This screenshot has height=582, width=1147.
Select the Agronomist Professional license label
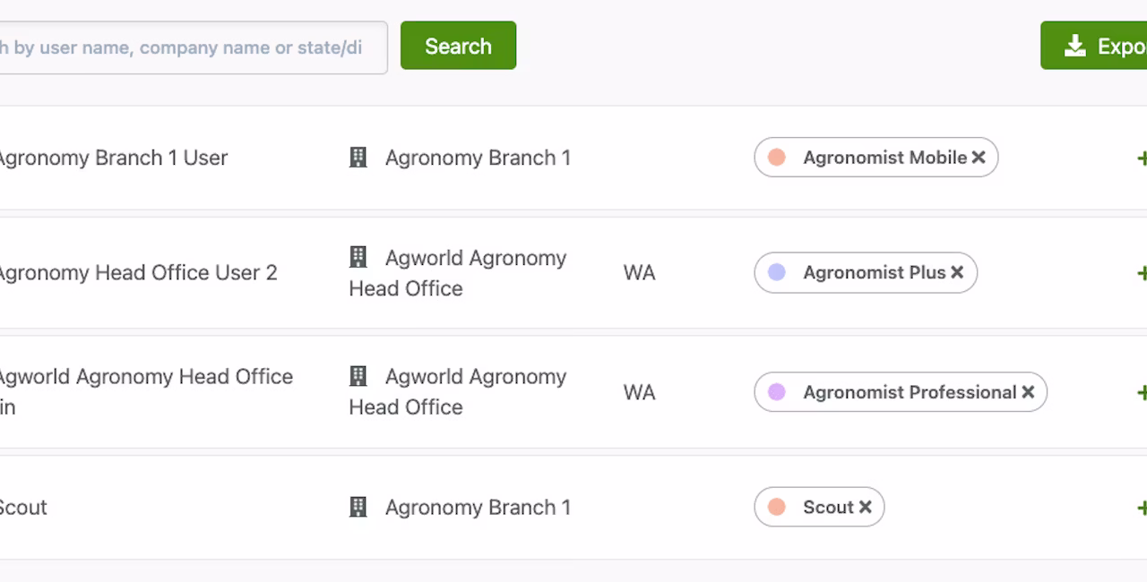[910, 392]
